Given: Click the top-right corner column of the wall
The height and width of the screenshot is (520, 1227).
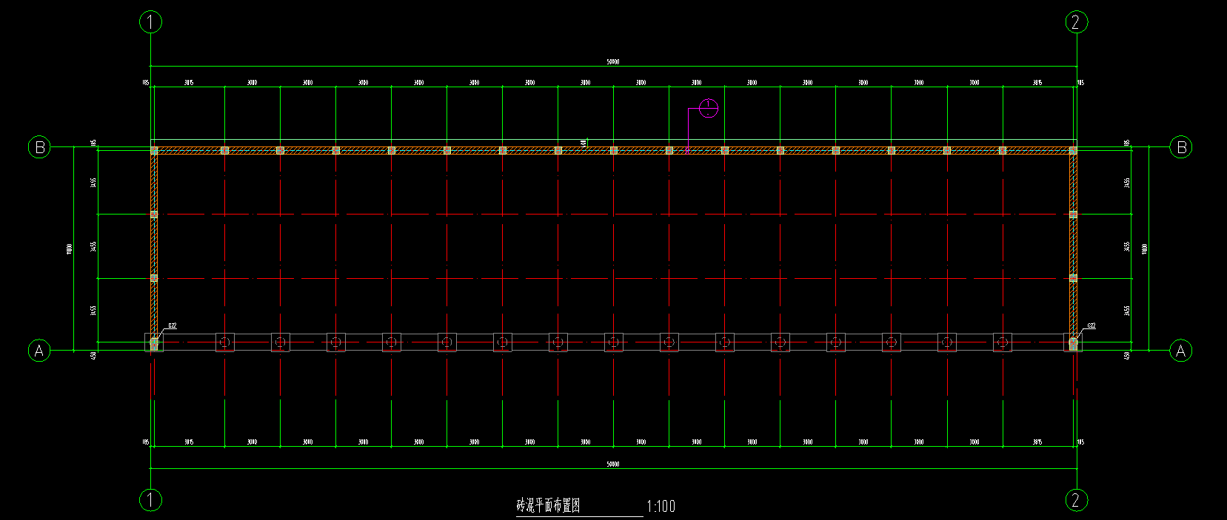Looking at the screenshot, I should coord(1073,150).
